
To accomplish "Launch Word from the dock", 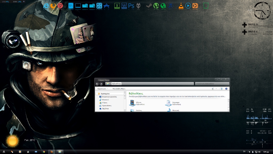I will click(x=124, y=6).
